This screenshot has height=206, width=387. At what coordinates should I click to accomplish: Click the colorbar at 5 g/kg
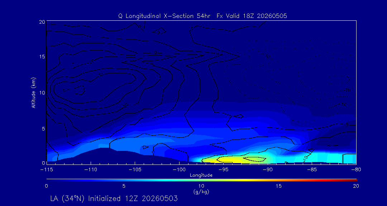[x=124, y=180]
